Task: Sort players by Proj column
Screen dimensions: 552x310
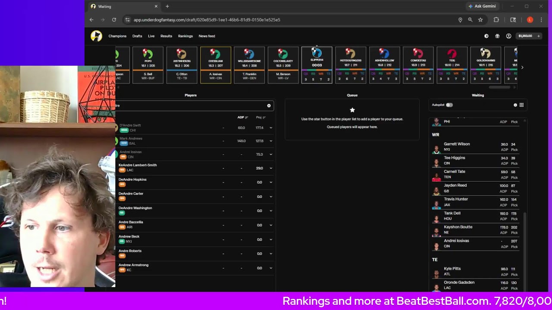Action: (x=261, y=118)
